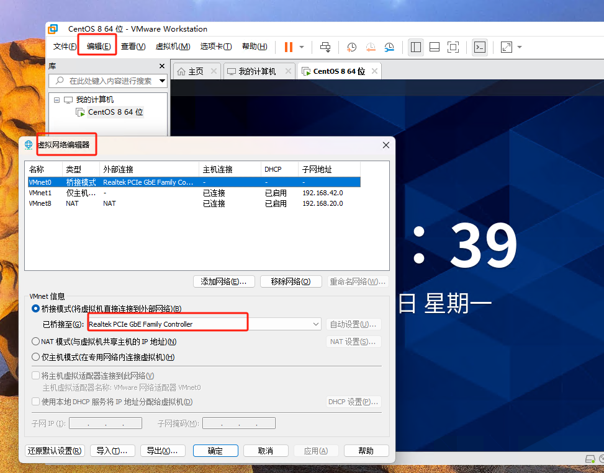Toggle 将主机虚拟适配器连接到此网络 checkbox
The height and width of the screenshot is (473, 604).
point(35,375)
